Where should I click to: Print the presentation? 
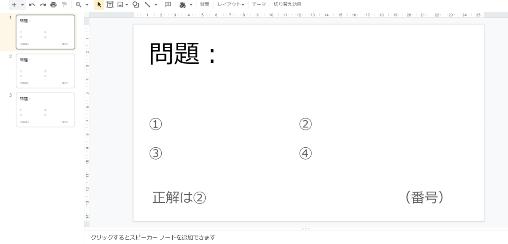tap(53, 5)
